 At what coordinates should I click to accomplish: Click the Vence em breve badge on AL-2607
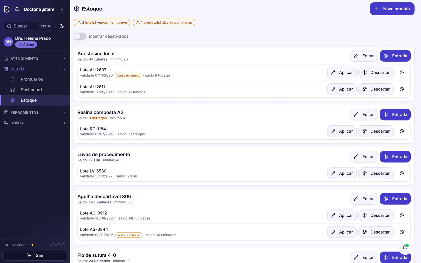(128, 75)
